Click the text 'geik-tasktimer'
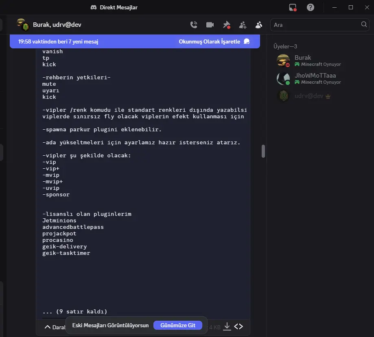374x337 pixels. tap(66, 253)
